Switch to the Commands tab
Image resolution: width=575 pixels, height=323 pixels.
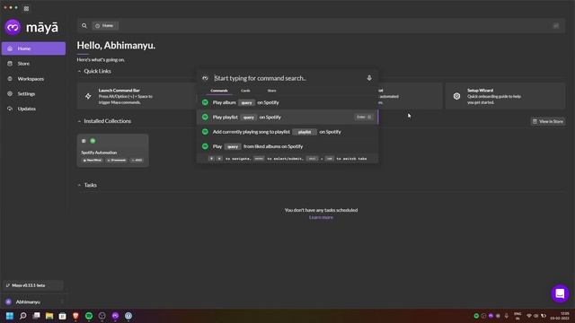[219, 91]
